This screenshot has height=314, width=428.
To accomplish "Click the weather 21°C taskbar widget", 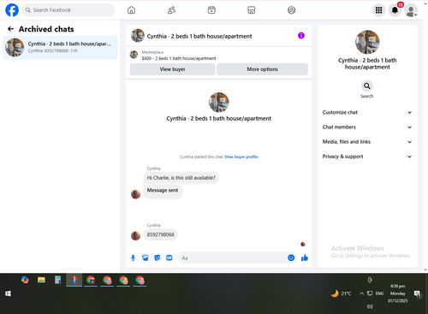I will tap(341, 293).
